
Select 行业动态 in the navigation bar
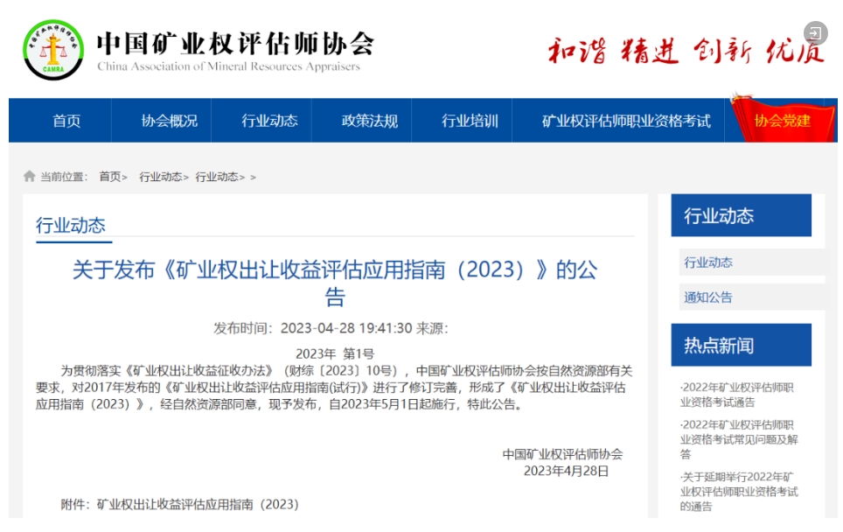[269, 121]
